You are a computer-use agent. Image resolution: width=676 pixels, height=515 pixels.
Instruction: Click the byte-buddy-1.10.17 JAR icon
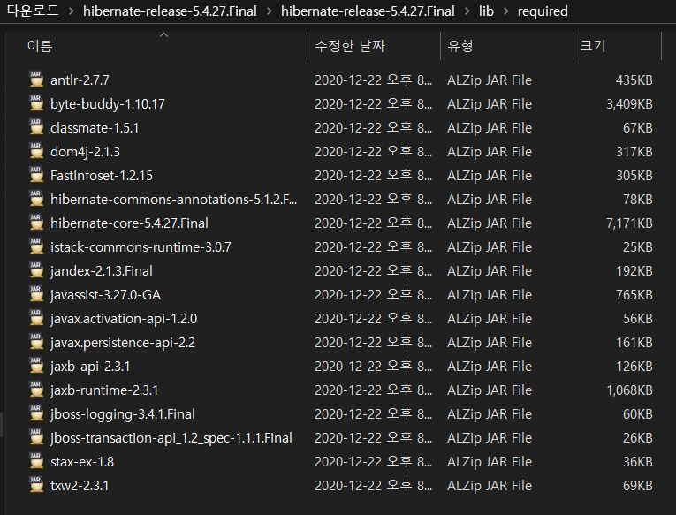(x=36, y=103)
